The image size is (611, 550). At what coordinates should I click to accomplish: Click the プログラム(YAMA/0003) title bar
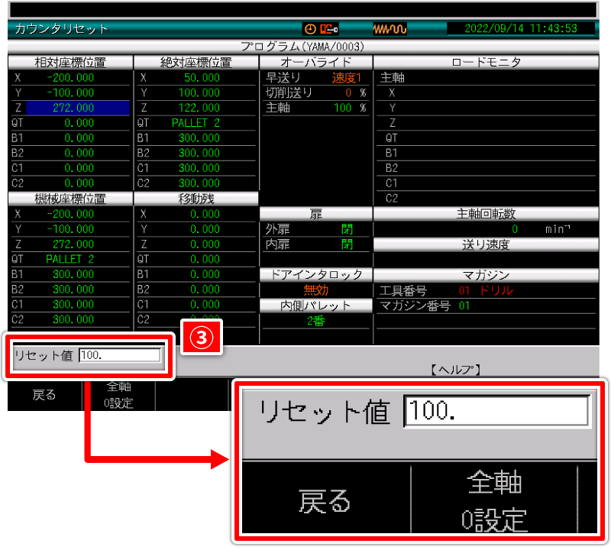click(x=302, y=46)
